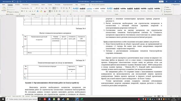This screenshot has width=181, height=101.
Task: Open the Рецензирование tab
Action: point(68,5)
